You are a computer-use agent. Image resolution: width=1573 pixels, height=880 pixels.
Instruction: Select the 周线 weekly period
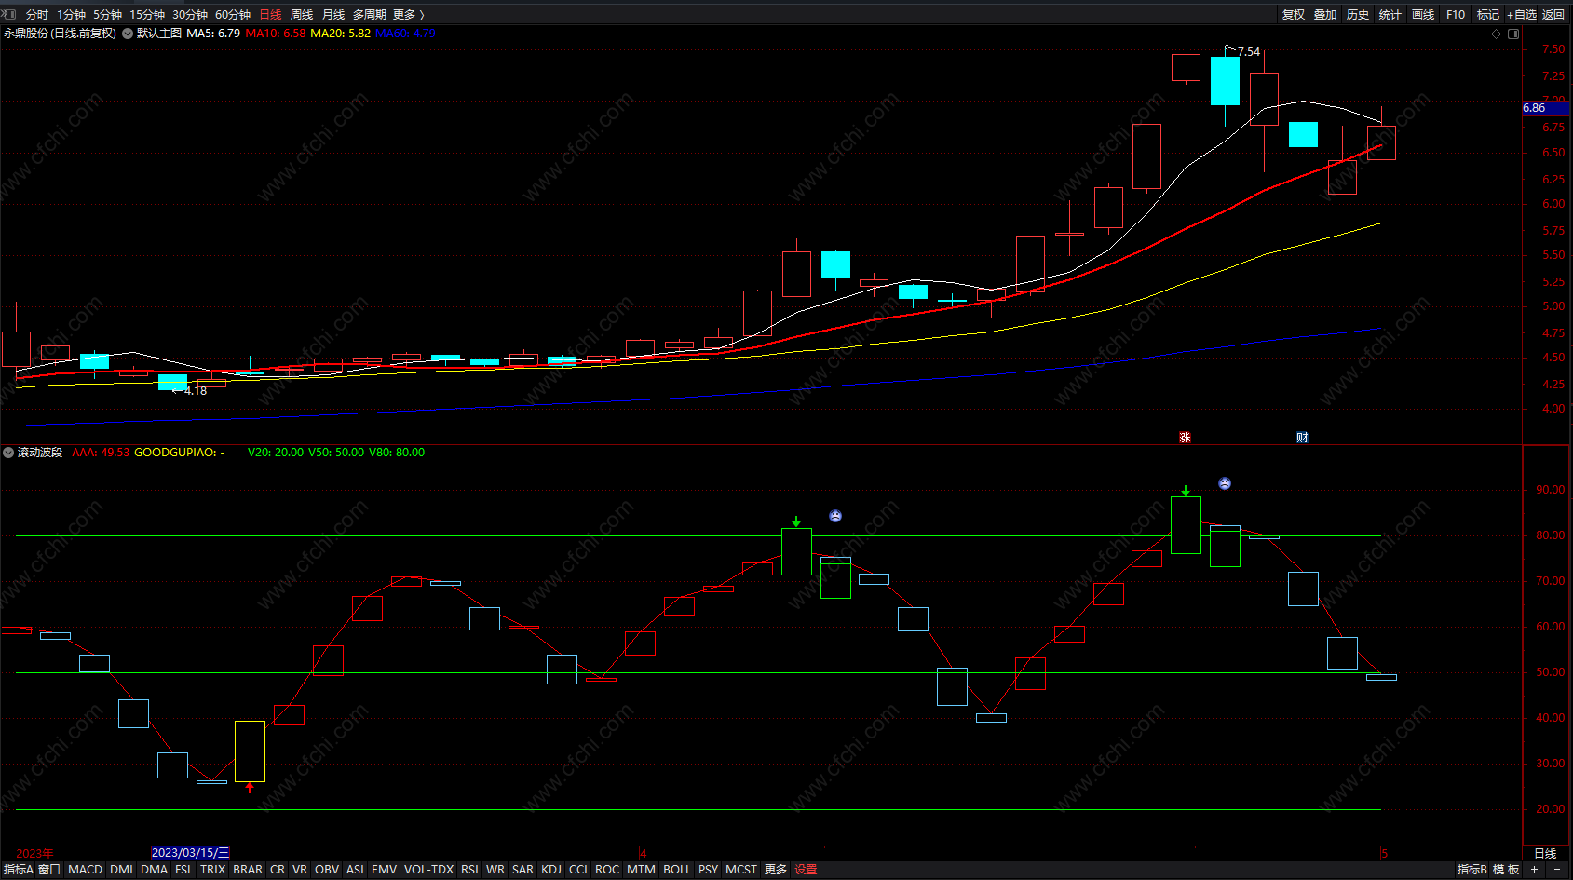pyautogui.click(x=302, y=14)
